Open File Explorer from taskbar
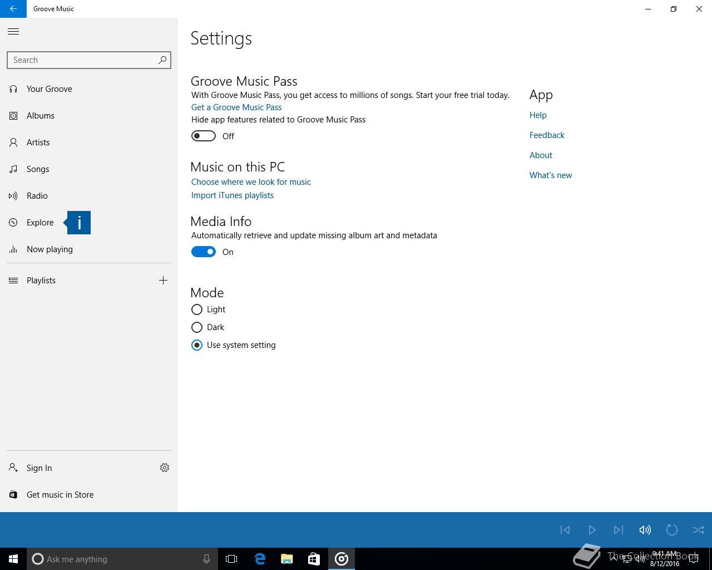Viewport: 712px width, 570px height. pos(287,559)
